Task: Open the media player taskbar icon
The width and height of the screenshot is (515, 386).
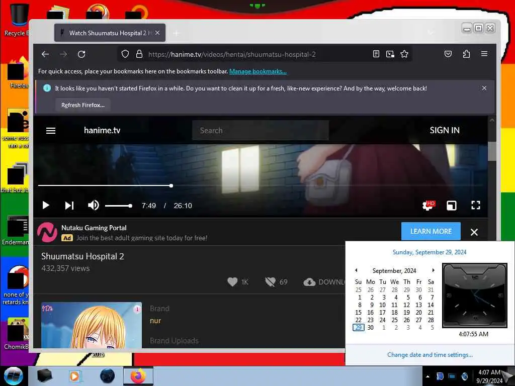Action: click(x=75, y=376)
